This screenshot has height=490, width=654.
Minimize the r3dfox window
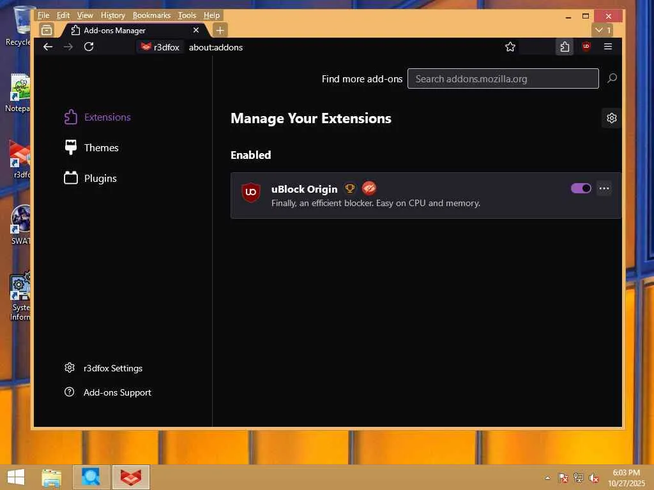point(568,16)
